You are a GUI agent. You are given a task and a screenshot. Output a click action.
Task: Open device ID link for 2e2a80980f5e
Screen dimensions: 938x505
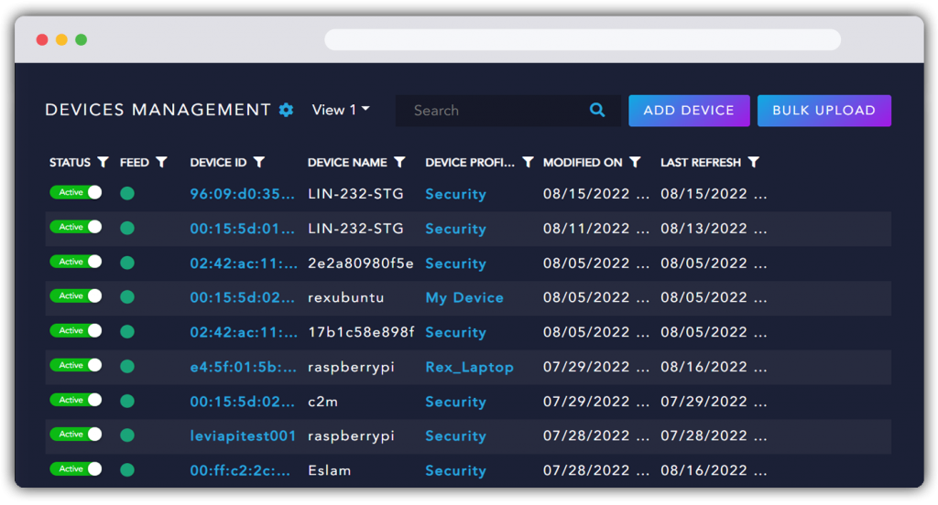[x=244, y=263]
